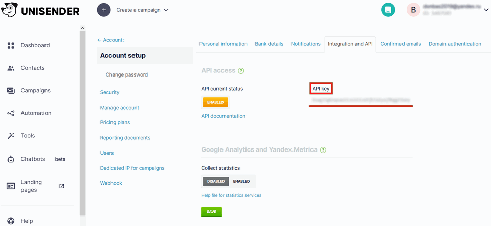This screenshot has height=226, width=491.
Task: Go back via the Account: link
Action: coord(110,40)
